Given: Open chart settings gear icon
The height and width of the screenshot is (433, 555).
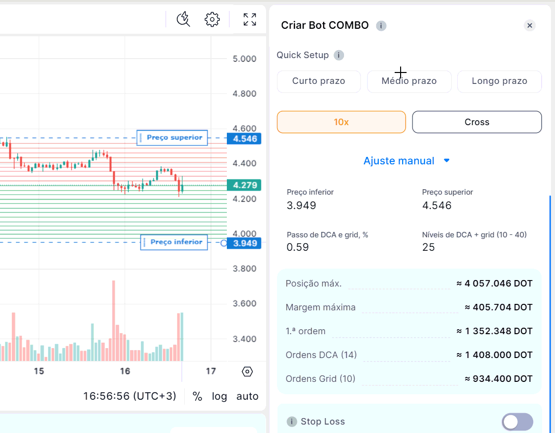Looking at the screenshot, I should 212,19.
